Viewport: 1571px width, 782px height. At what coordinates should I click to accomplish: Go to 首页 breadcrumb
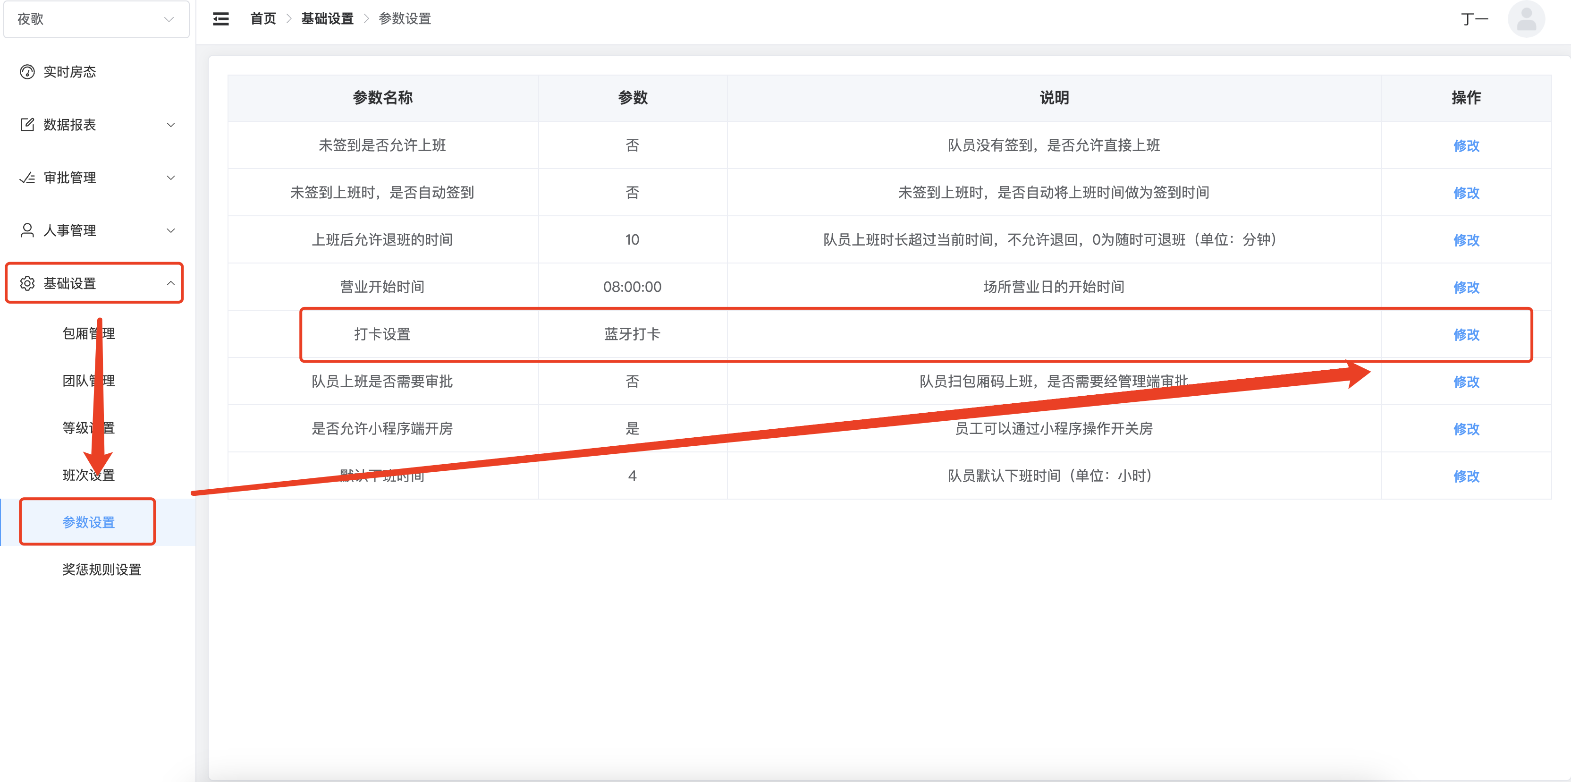(263, 19)
